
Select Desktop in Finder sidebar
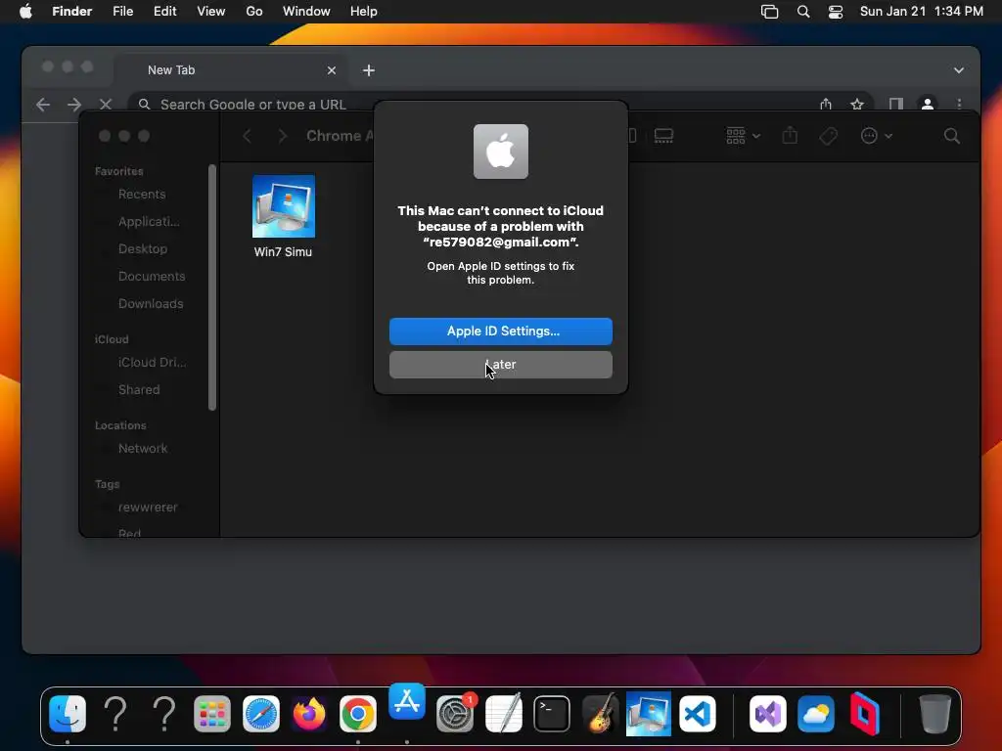pos(143,249)
